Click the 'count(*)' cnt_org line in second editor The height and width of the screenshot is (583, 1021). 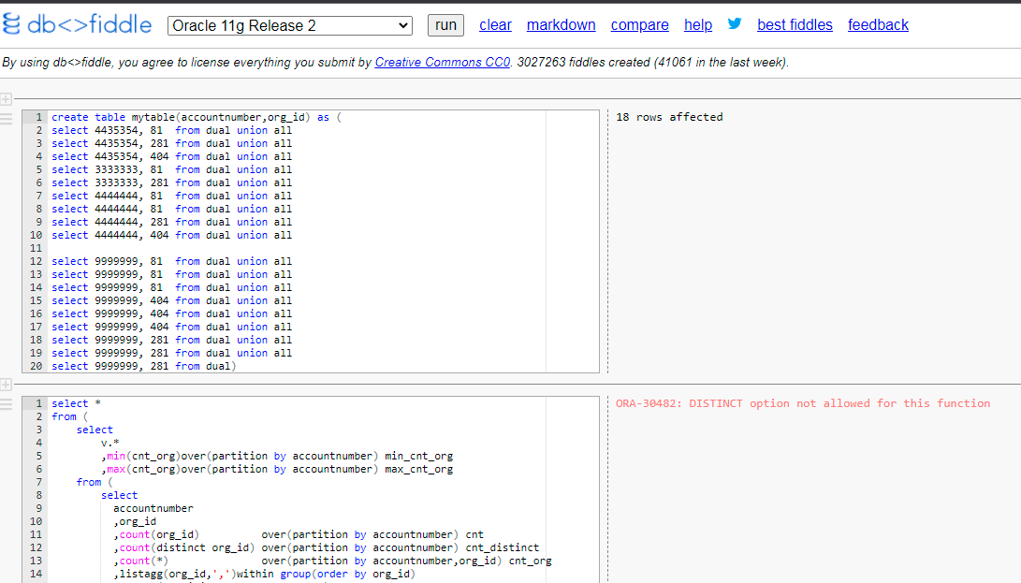click(332, 561)
